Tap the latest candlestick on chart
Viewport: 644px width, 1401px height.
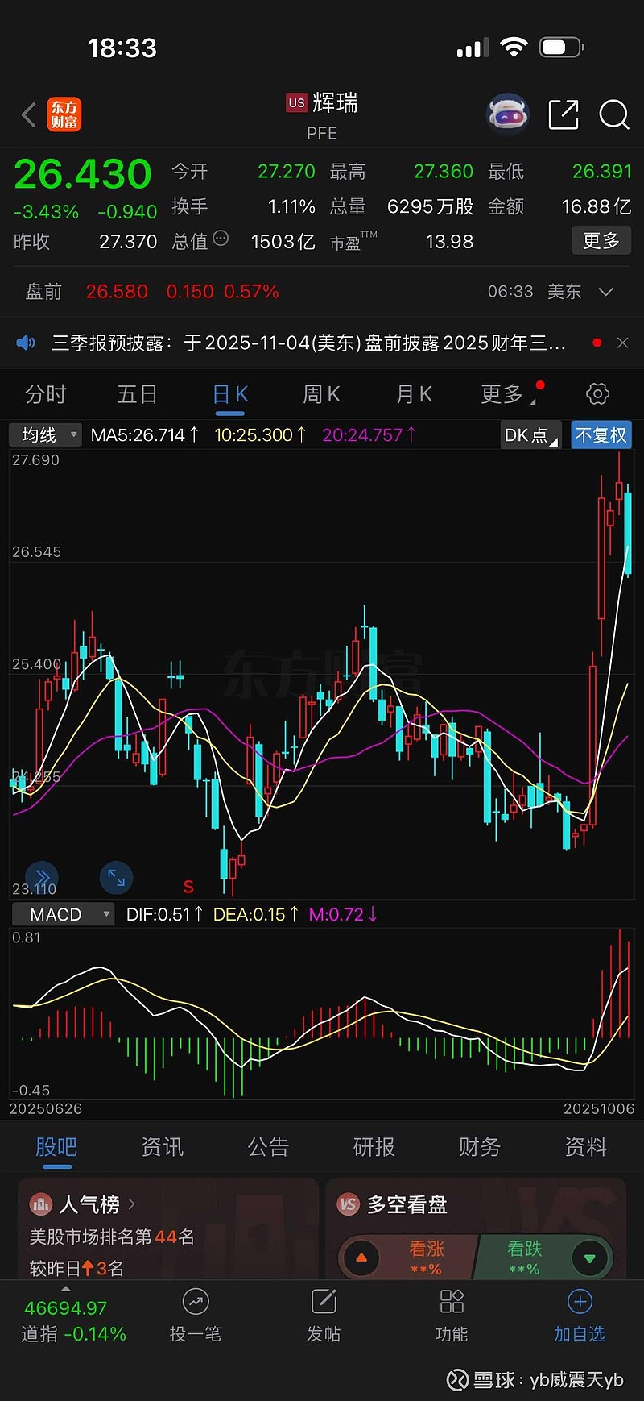point(628,530)
